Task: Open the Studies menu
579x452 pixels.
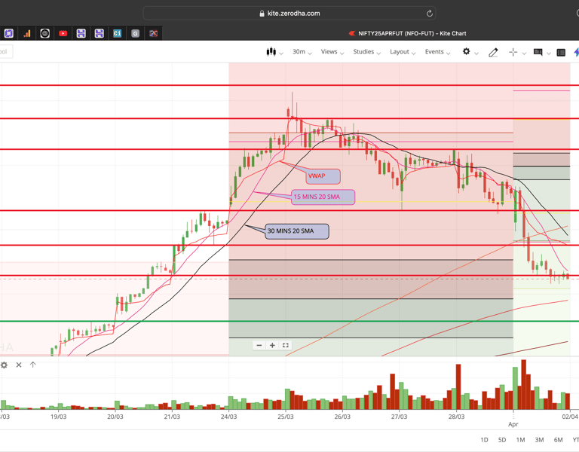Action: pyautogui.click(x=366, y=52)
